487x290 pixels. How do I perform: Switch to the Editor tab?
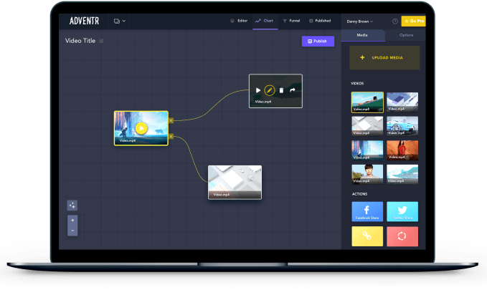(239, 21)
